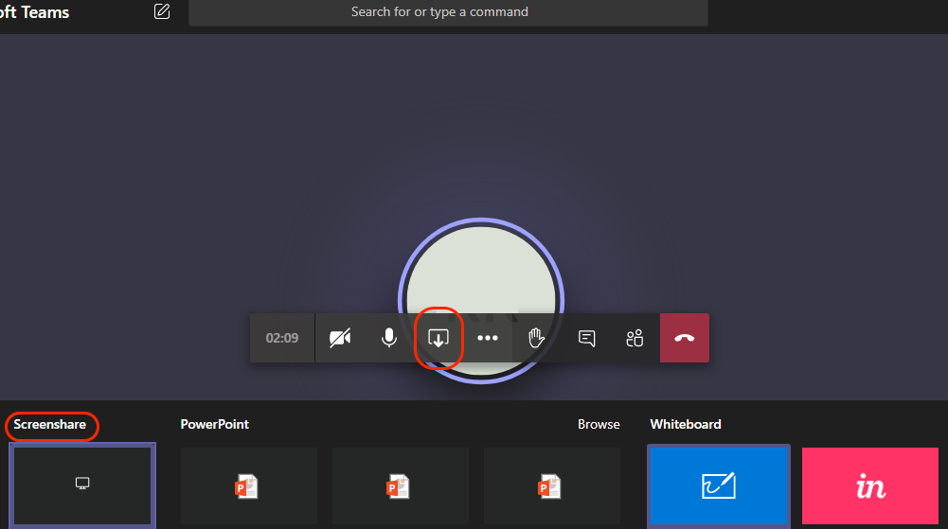Click the call timer 02:09
Screen dimensions: 948x529
coord(282,338)
